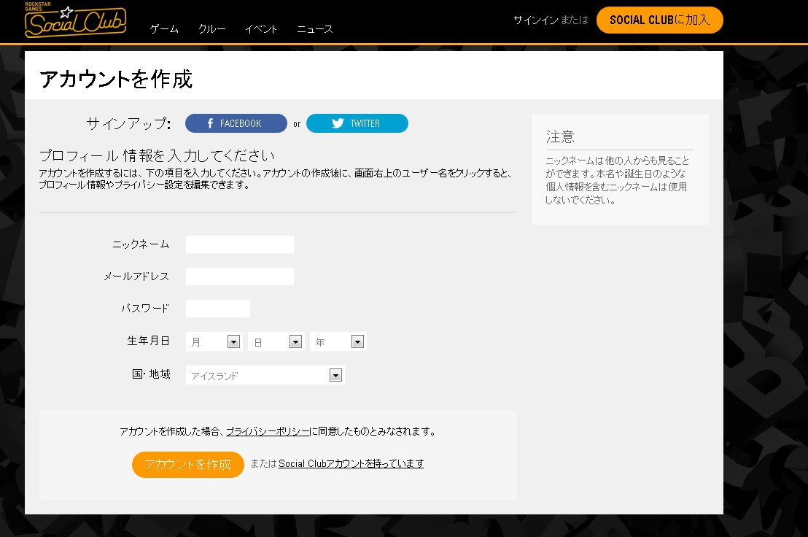Click the サインイン link
This screenshot has height=537, width=808.
pyautogui.click(x=535, y=20)
